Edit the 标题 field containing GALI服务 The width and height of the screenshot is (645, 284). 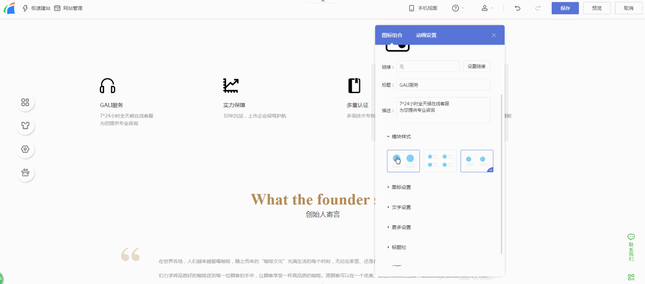443,85
